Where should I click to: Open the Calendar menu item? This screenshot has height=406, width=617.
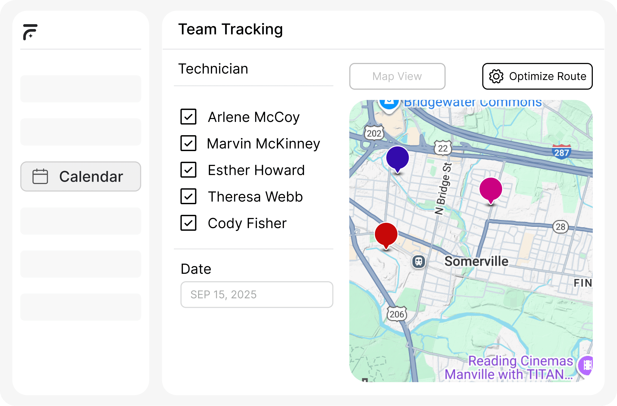tap(81, 177)
